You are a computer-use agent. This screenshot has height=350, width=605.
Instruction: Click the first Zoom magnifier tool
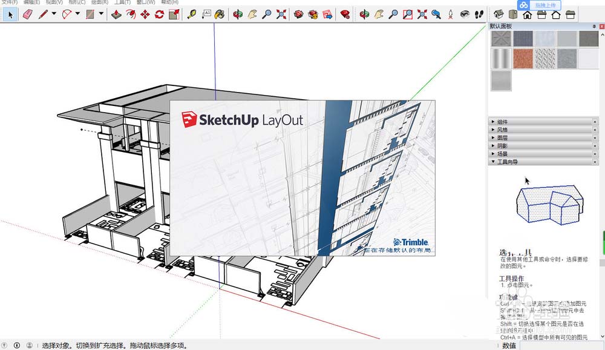point(267,15)
